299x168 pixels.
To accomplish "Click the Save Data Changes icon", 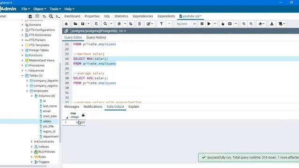I will coord(96,24).
